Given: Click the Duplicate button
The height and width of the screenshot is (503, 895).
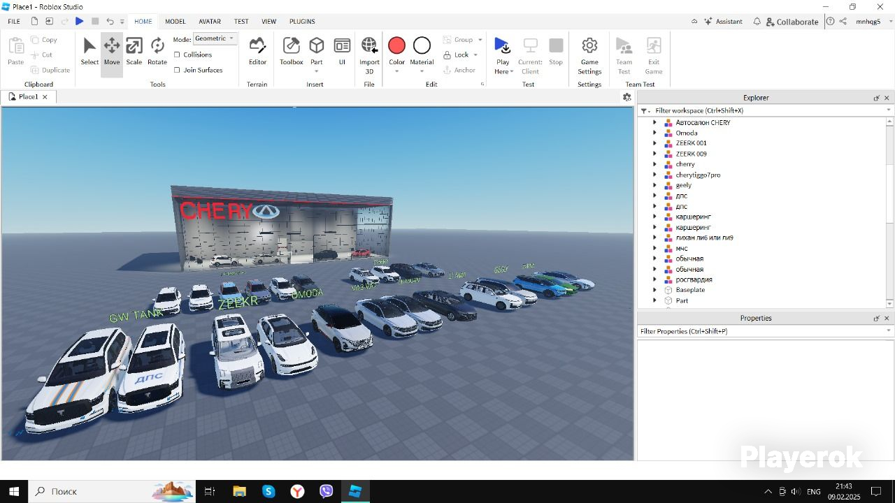Looking at the screenshot, I should [50, 70].
